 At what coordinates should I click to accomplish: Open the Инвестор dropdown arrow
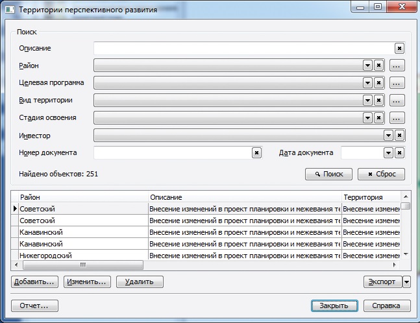tap(388, 136)
